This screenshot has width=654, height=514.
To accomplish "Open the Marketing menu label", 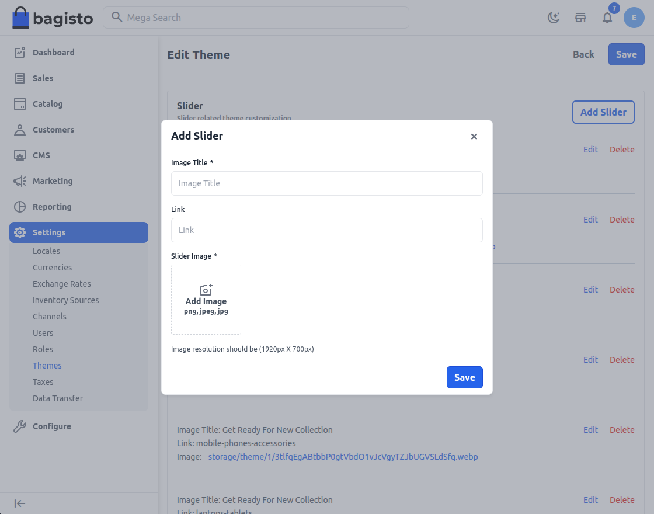I will pyautogui.click(x=53, y=181).
